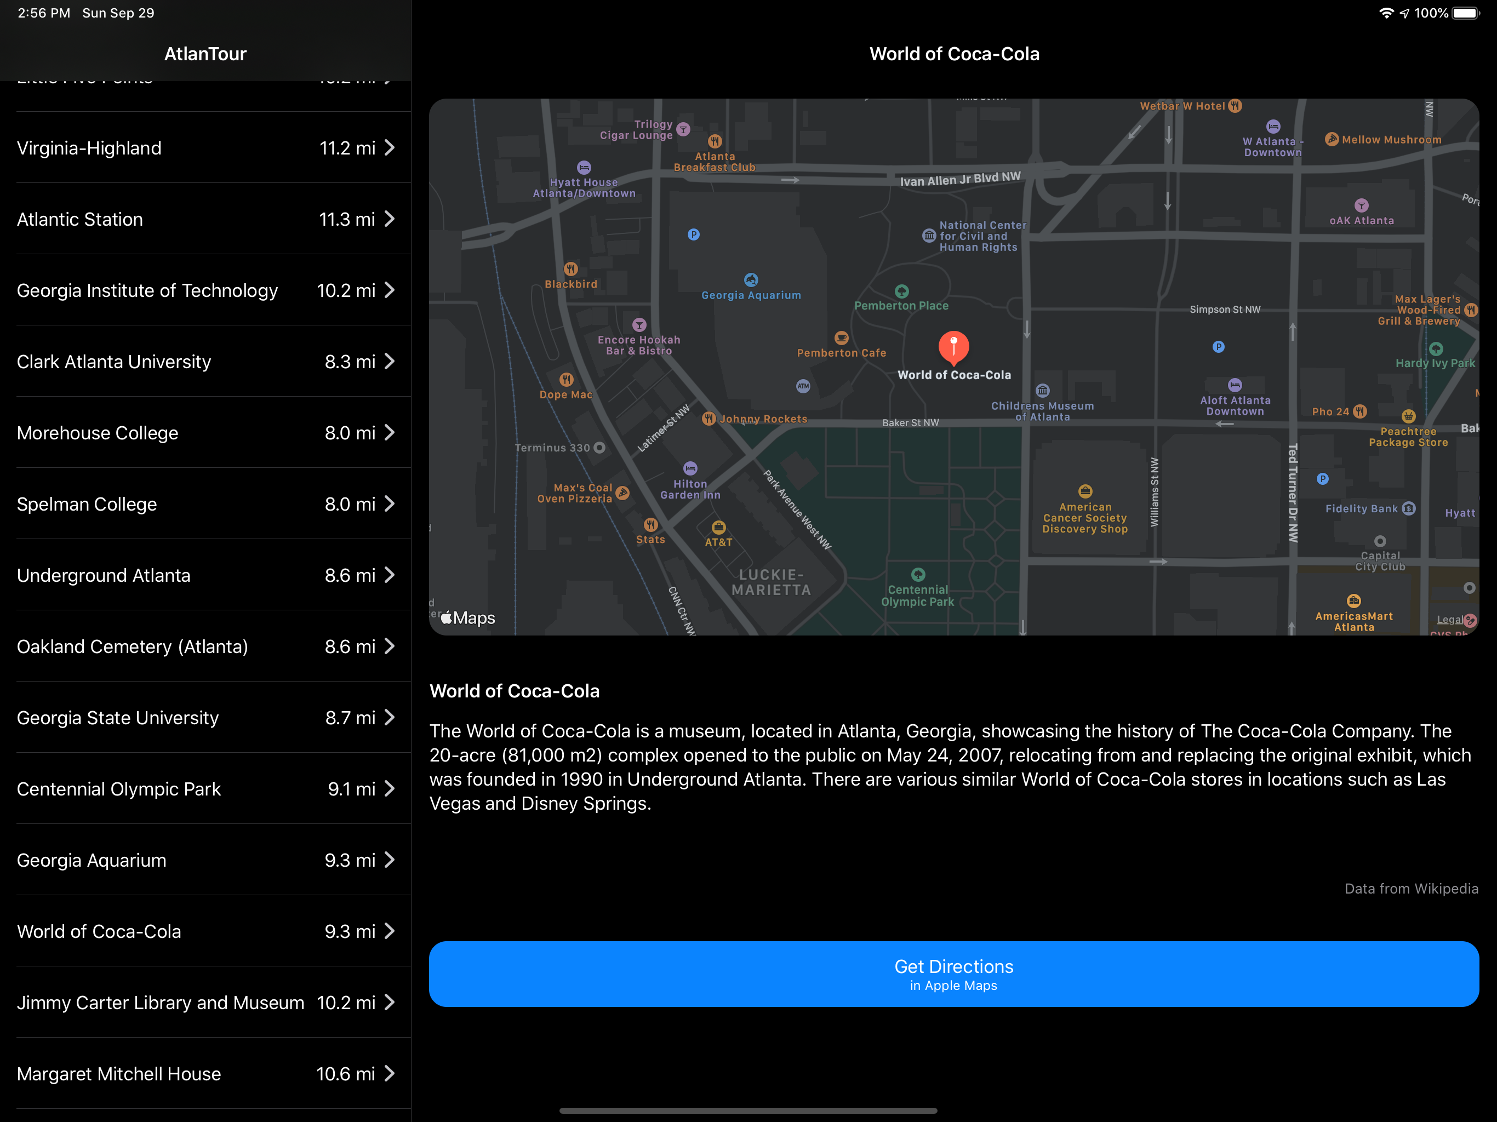Viewport: 1497px width, 1122px height.
Task: Tap the home indicator bar
Action: click(748, 1110)
